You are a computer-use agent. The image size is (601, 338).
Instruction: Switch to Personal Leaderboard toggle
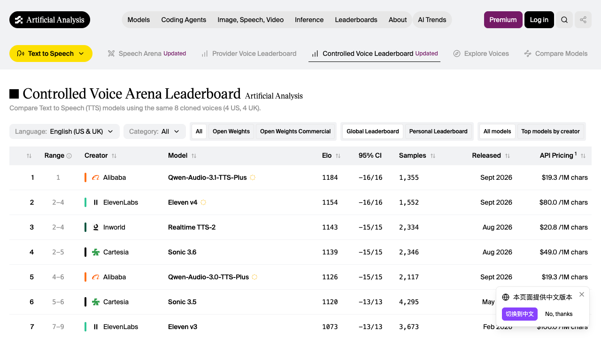[438, 131]
